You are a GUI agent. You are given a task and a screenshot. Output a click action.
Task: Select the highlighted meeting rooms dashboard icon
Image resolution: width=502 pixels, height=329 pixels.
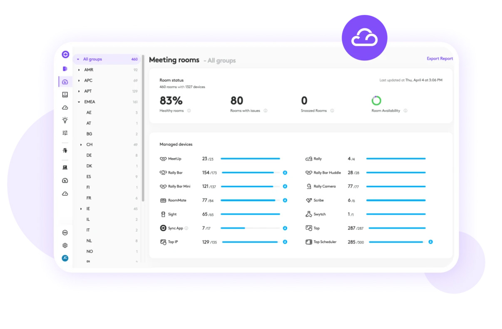(65, 82)
